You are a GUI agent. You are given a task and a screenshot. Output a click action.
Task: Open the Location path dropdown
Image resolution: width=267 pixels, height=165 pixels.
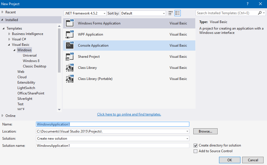tap(187, 131)
